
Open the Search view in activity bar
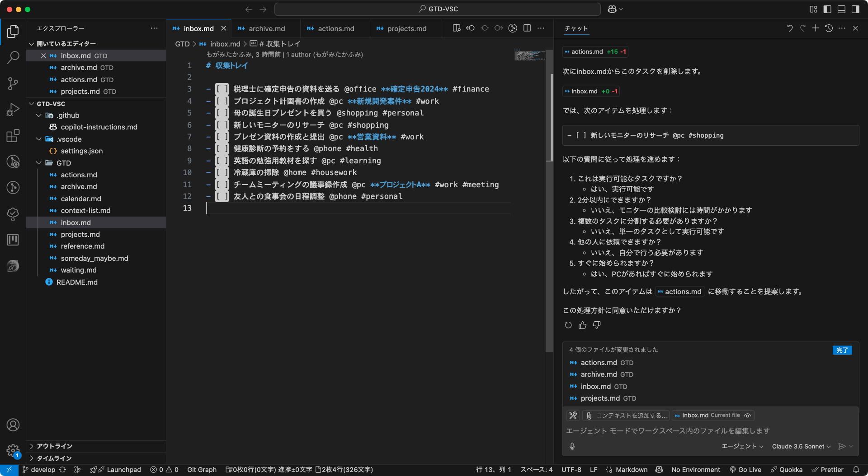[x=13, y=57]
